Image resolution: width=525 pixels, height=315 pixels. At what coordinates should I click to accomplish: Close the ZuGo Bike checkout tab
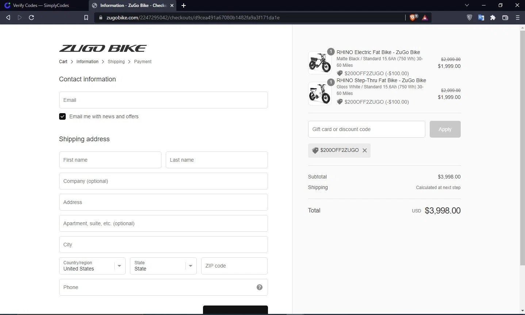click(x=172, y=5)
